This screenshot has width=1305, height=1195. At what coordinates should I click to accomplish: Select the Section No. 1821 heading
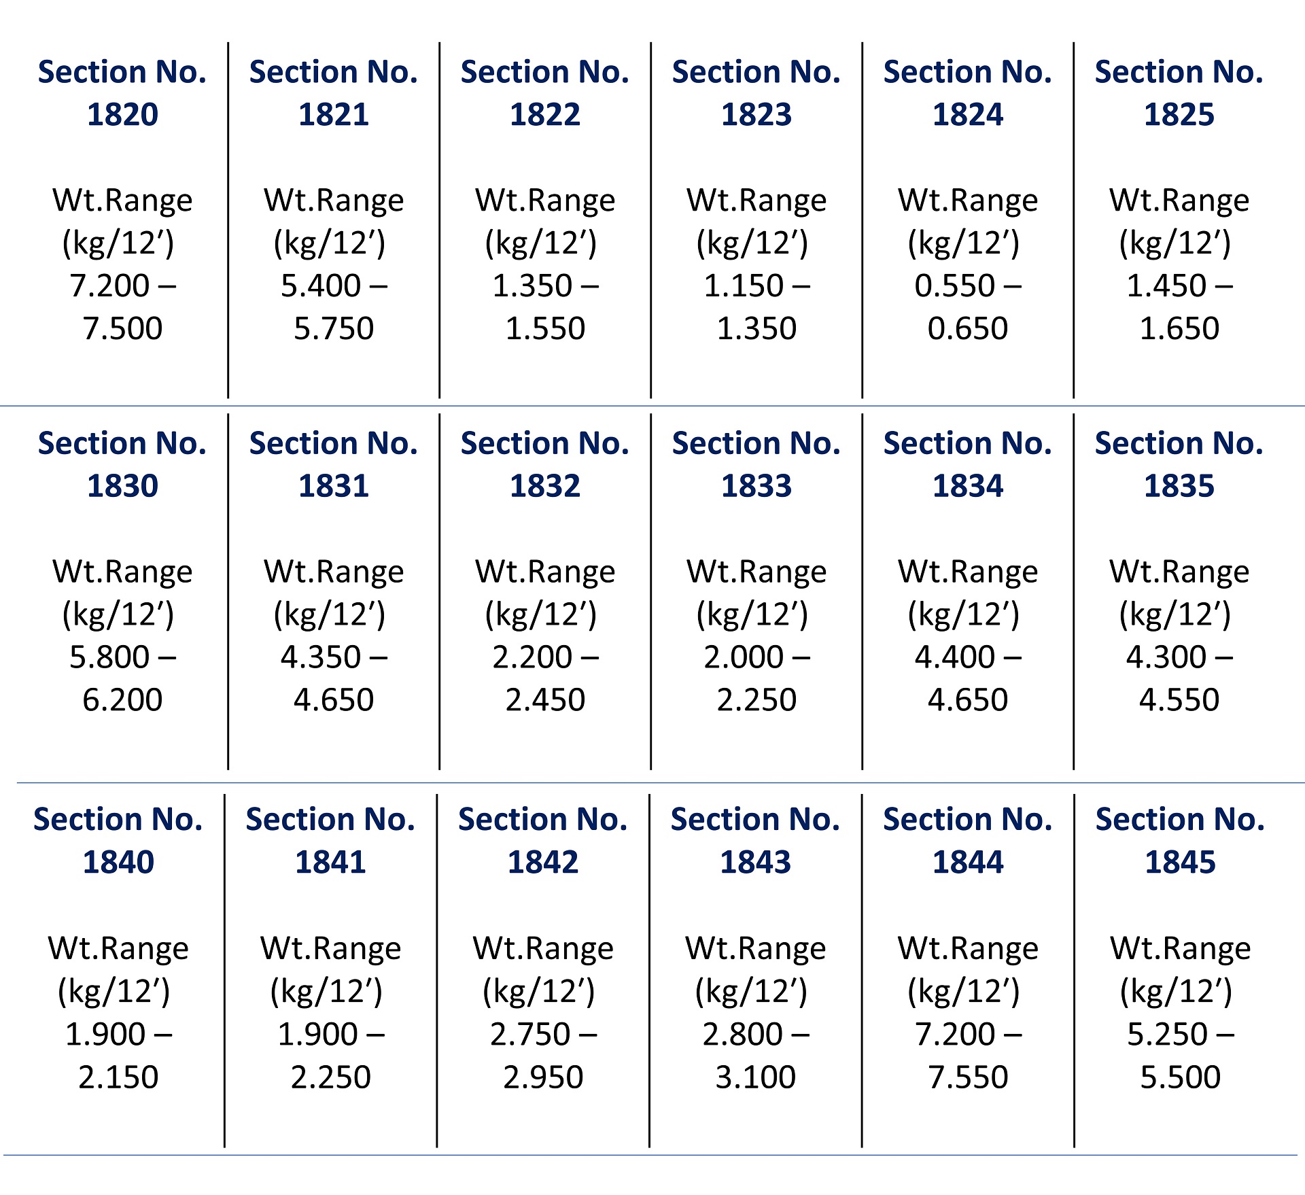[x=334, y=93]
